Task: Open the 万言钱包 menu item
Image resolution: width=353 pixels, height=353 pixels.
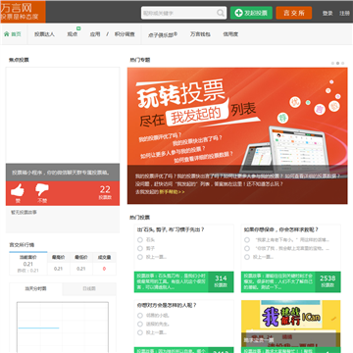Action: (x=200, y=34)
